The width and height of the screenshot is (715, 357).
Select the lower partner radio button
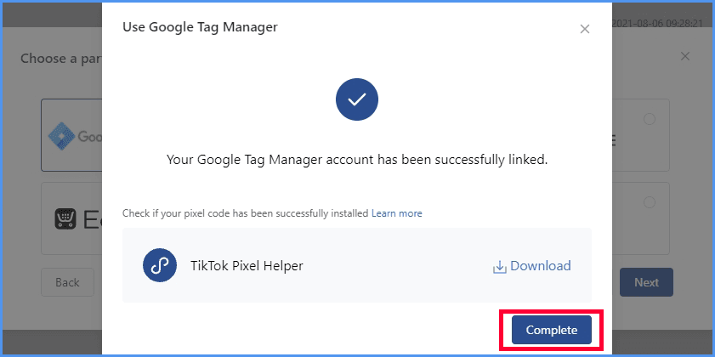[x=650, y=202]
